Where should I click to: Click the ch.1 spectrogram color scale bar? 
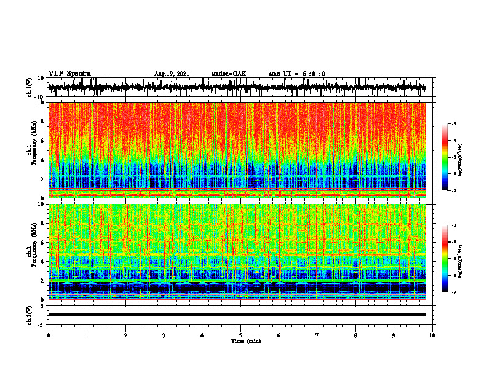click(x=445, y=157)
